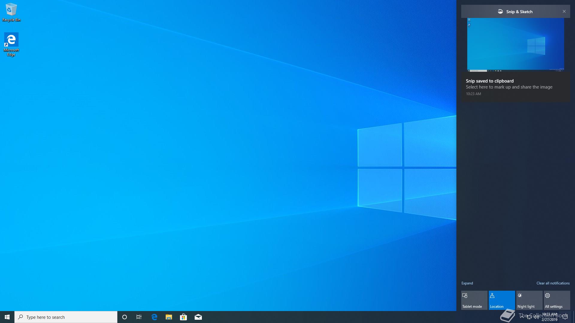Click 'Select here to mark up' message
575x323 pixels.
pyautogui.click(x=509, y=87)
